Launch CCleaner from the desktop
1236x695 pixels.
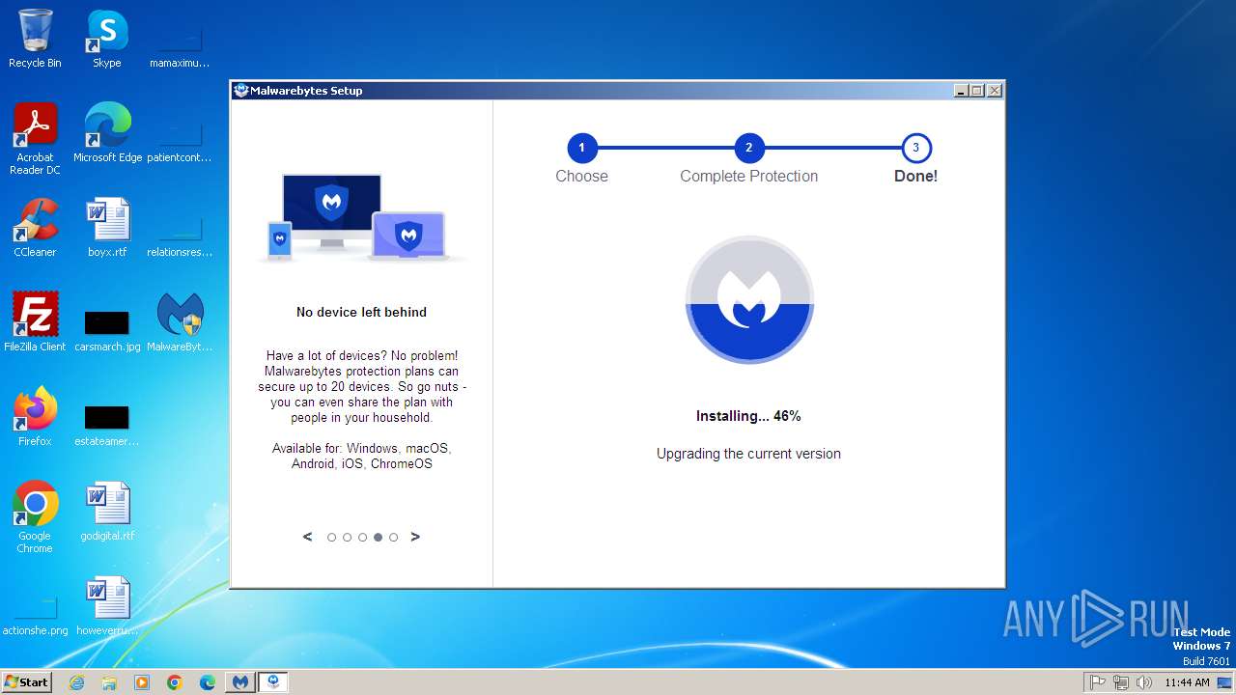(35, 227)
